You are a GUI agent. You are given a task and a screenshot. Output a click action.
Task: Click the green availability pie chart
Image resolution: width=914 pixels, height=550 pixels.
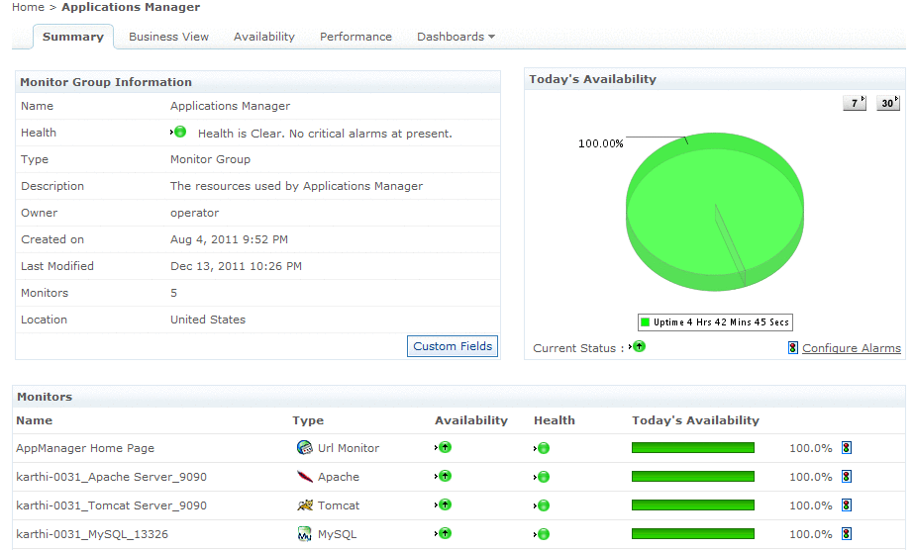pyautogui.click(x=715, y=212)
